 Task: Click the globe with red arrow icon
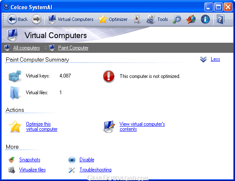coord(191,19)
